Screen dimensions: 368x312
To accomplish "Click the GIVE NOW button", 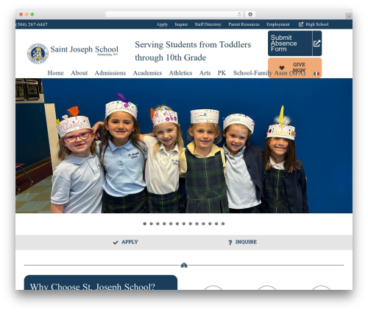I will (x=294, y=68).
